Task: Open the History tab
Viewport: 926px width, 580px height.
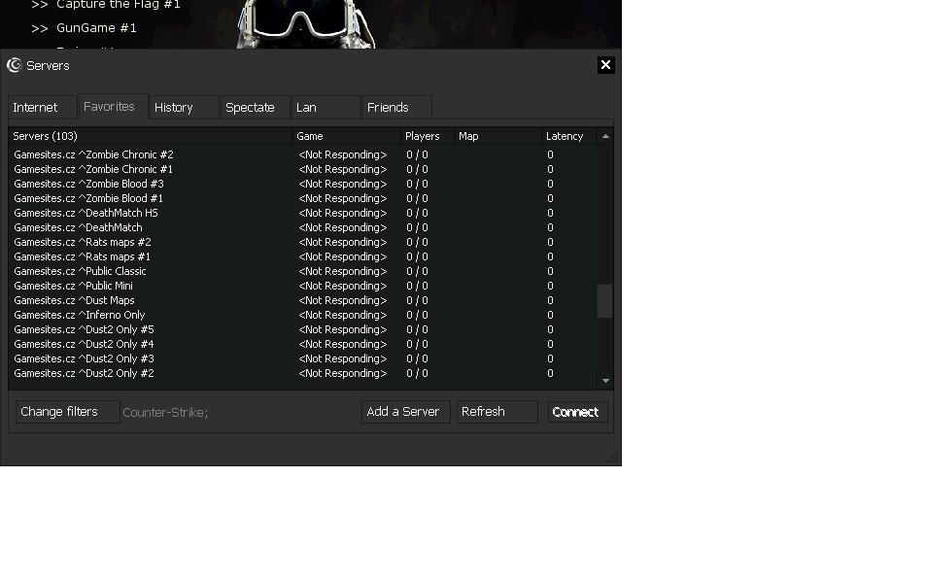Action: (x=174, y=108)
